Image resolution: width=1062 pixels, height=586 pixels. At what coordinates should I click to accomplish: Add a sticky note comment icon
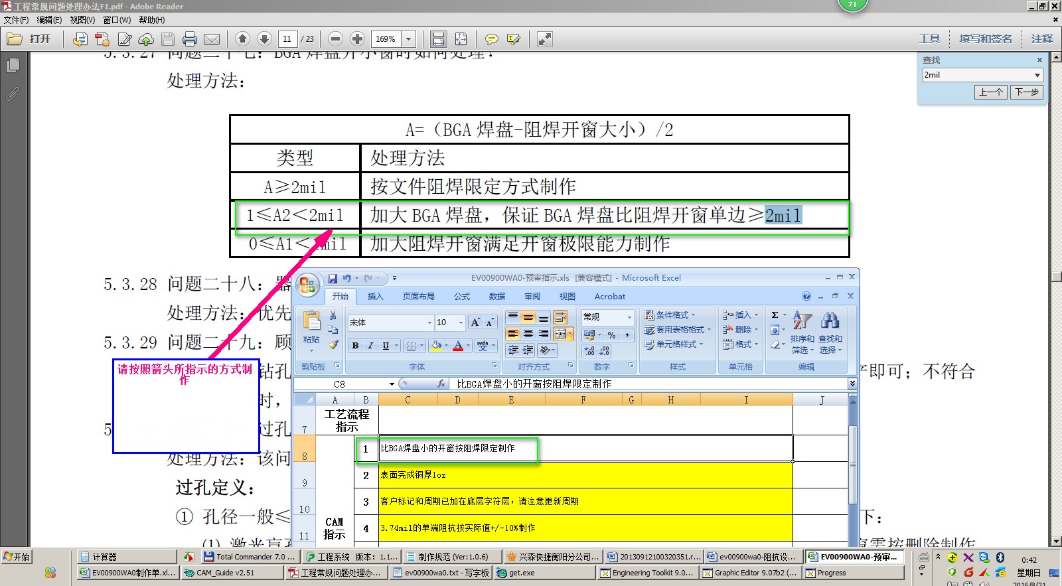click(492, 39)
